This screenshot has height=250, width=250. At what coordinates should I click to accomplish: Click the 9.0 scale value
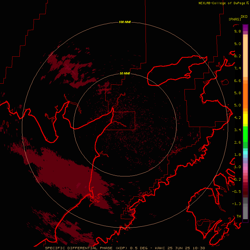click(x=237, y=44)
